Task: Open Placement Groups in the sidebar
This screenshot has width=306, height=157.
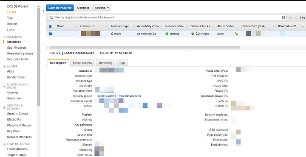Action: click(19, 125)
